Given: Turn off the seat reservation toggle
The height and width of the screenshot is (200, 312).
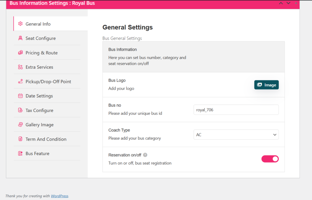Looking at the screenshot, I should tap(270, 159).
